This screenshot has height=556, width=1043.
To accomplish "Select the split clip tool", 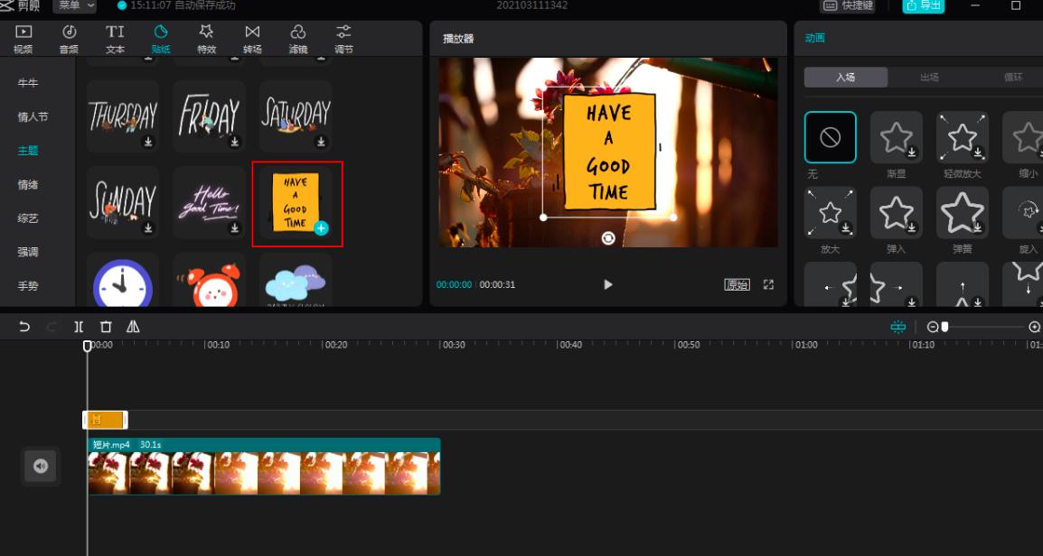I will (x=79, y=327).
